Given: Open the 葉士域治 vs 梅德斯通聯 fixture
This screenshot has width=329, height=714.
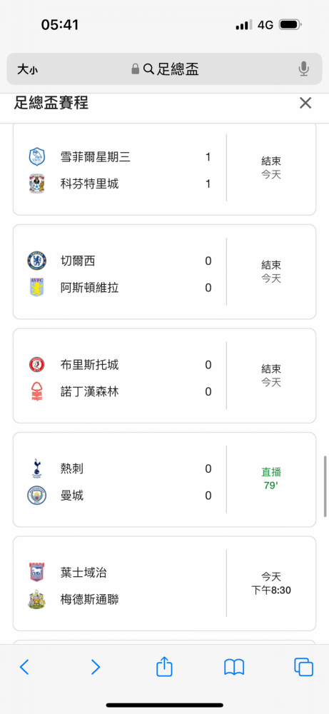Looking at the screenshot, I should [164, 583].
